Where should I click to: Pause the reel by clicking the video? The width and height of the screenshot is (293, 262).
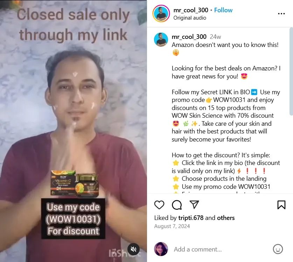[x=74, y=131]
